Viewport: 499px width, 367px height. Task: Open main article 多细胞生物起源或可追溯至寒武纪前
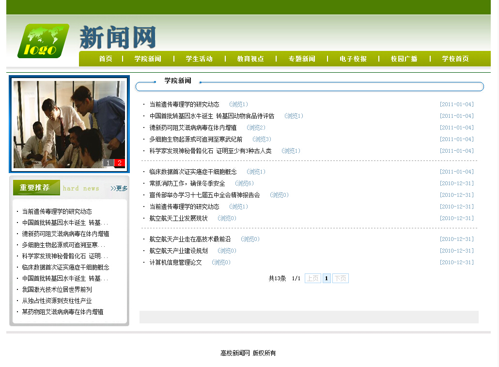tap(196, 139)
